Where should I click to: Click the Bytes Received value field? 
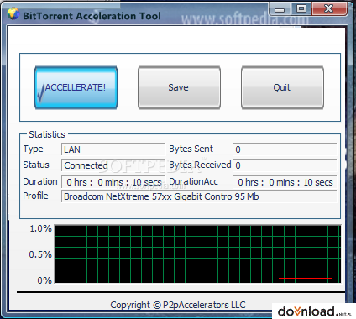click(285, 165)
